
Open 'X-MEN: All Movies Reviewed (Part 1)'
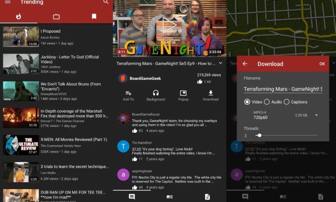tap(74, 140)
